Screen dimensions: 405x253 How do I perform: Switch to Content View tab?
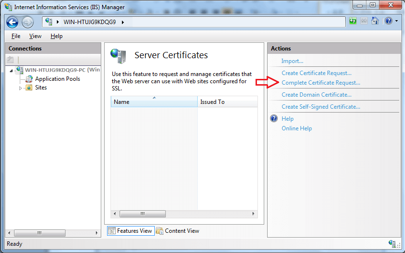click(x=178, y=231)
